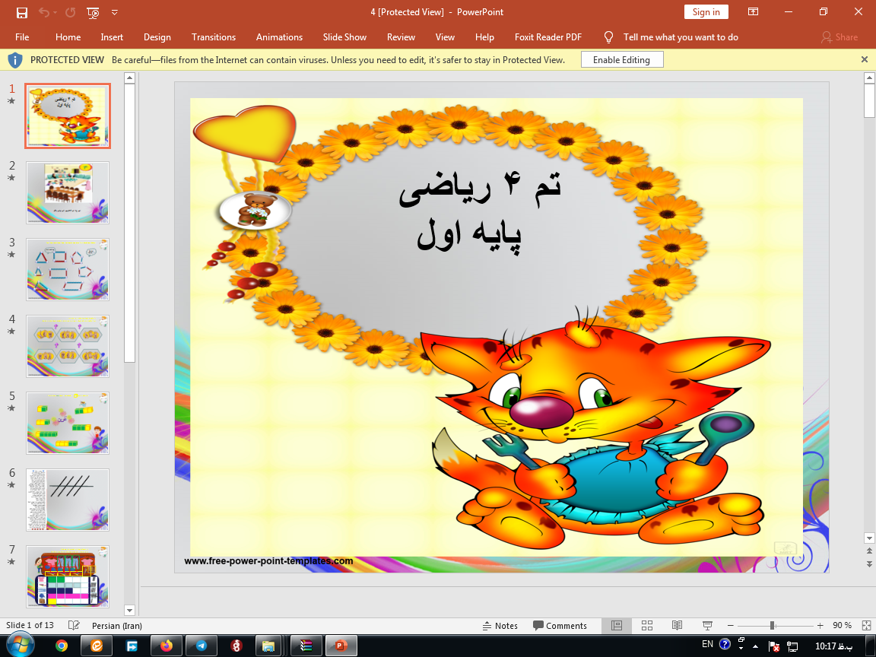Image resolution: width=876 pixels, height=657 pixels.
Task: Click the zoom in plus button
Action: (x=820, y=625)
